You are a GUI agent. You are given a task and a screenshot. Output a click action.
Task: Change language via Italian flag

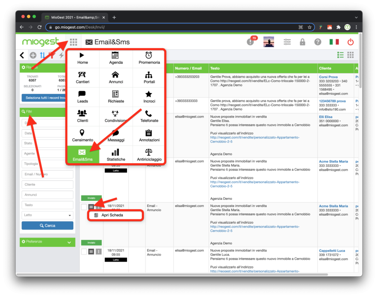[x=334, y=42]
